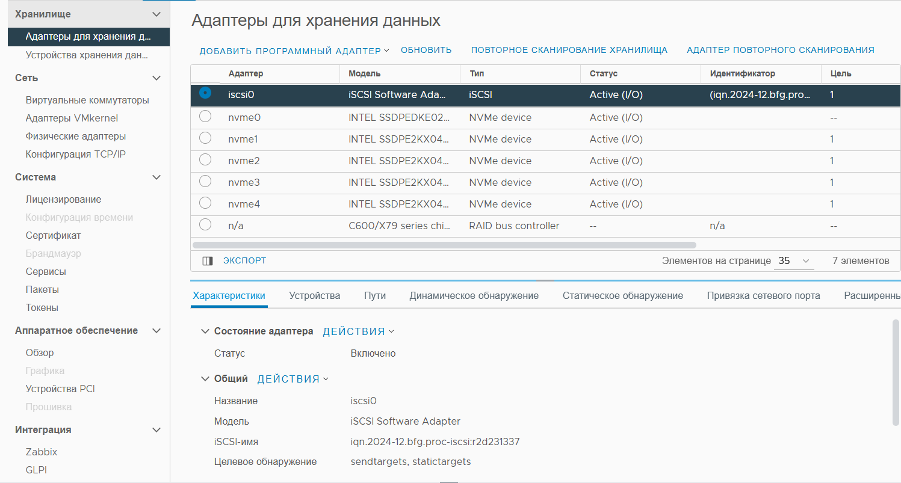Open the Динамическое обнаружение tab

pos(474,296)
